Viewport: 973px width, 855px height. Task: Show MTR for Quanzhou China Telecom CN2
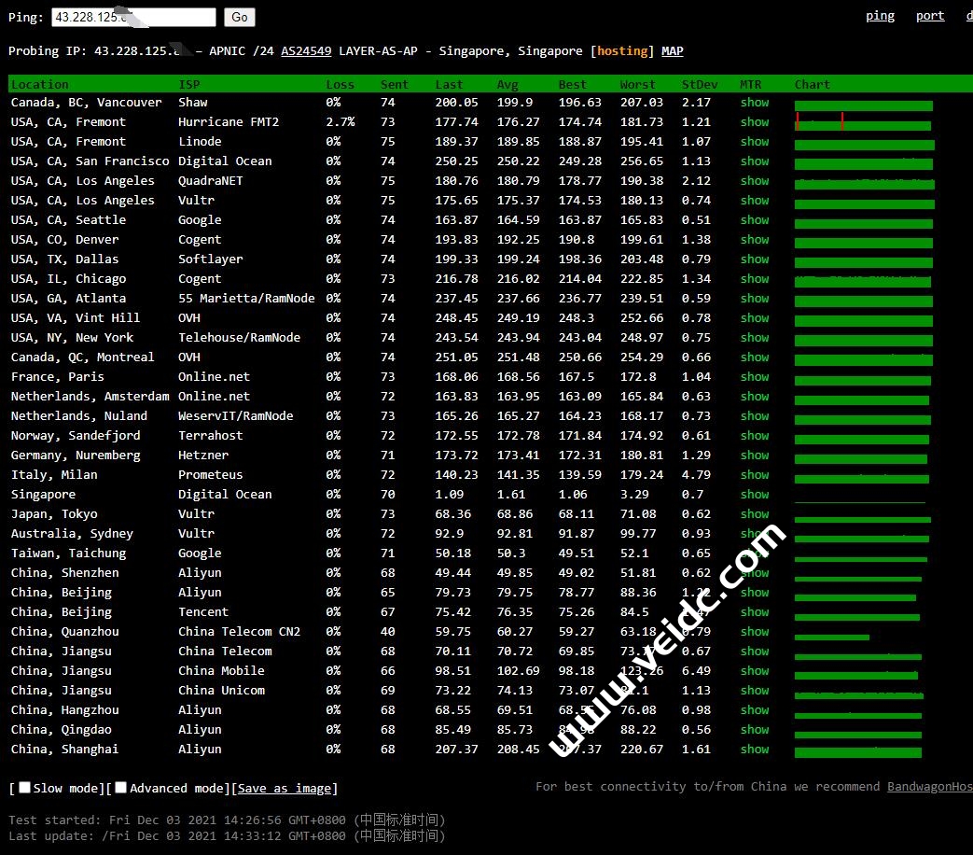click(x=755, y=632)
